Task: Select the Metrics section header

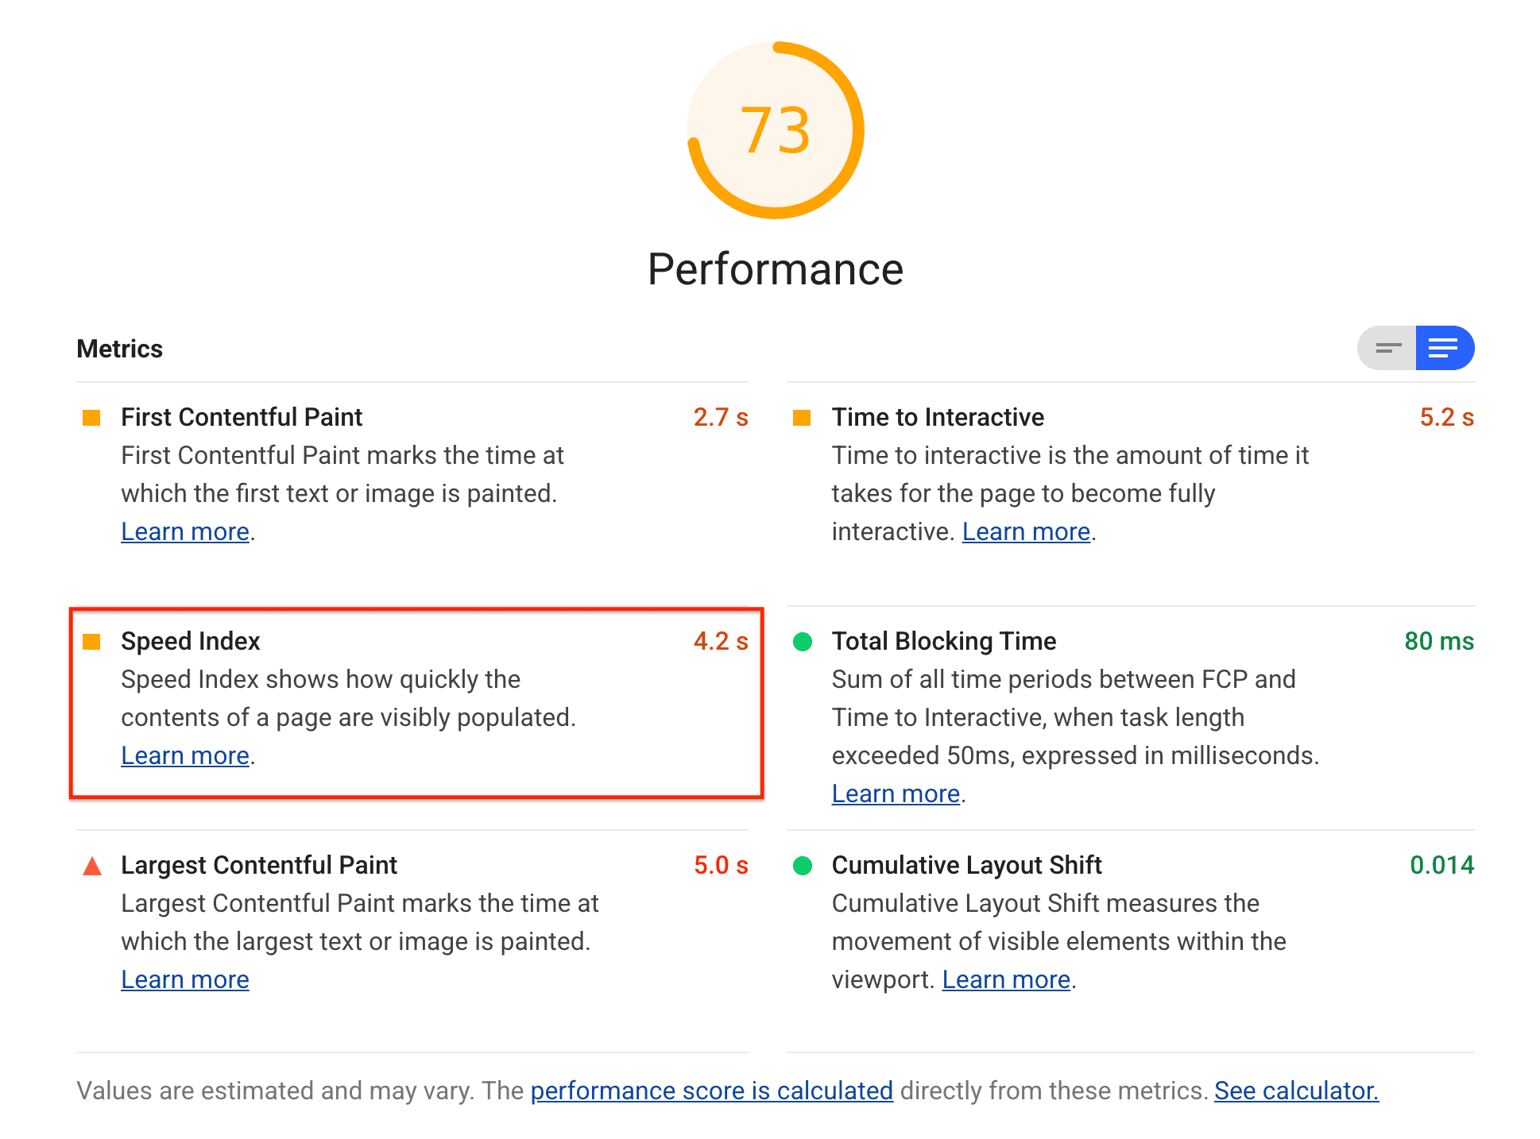Action: pos(121,348)
